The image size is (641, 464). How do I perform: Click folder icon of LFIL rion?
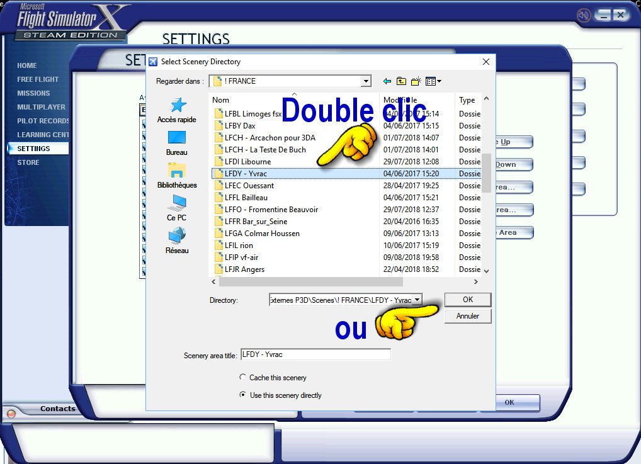pyautogui.click(x=218, y=246)
